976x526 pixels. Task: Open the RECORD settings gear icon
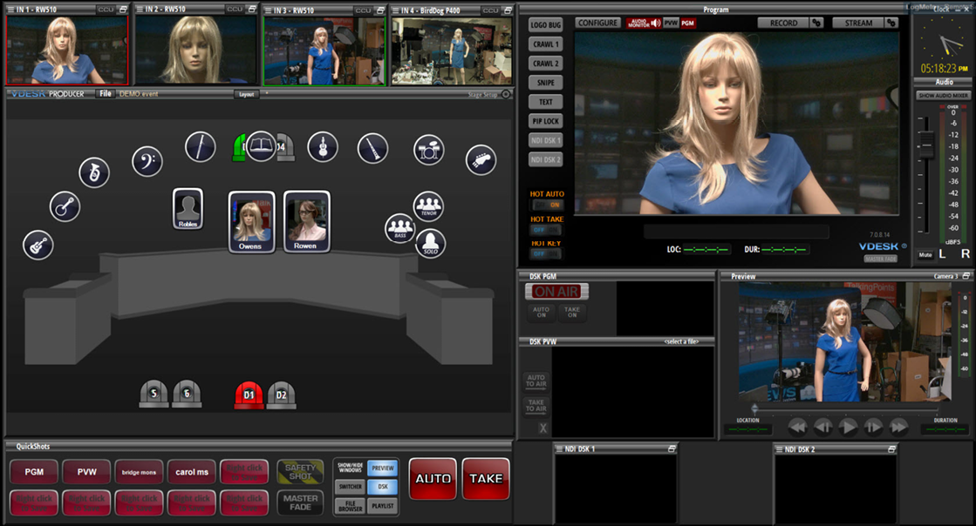point(817,23)
